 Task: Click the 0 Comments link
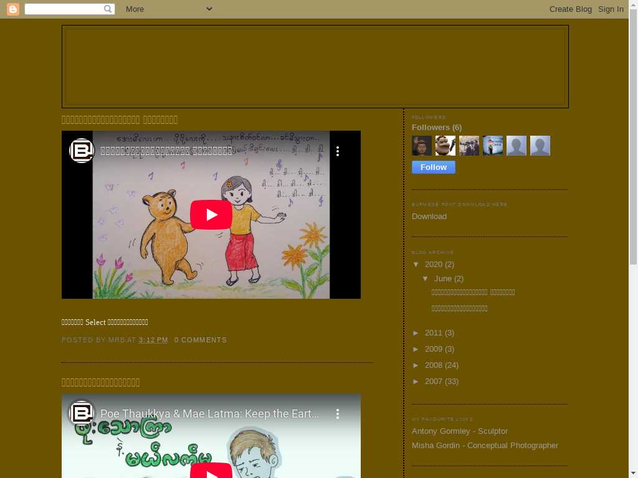[x=200, y=340]
